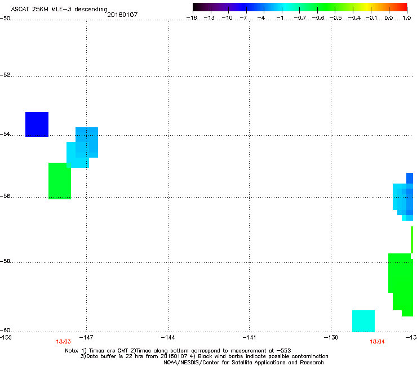Click the colorbar label 1.0
The image size is (417, 366).
click(407, 18)
